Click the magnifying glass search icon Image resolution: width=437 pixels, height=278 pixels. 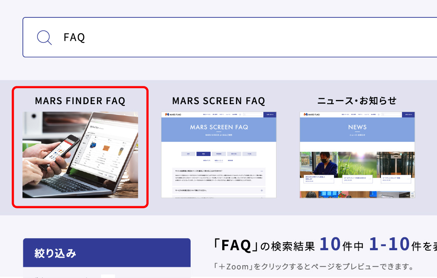[44, 37]
